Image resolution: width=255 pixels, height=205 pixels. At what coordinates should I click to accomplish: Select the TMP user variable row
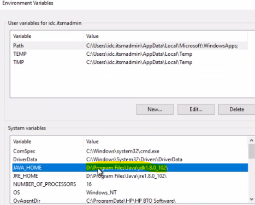point(130,62)
